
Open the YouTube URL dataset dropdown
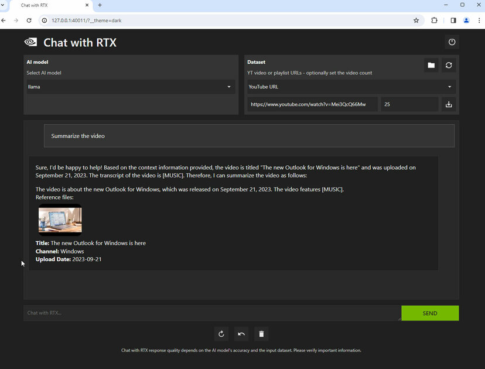tap(350, 87)
